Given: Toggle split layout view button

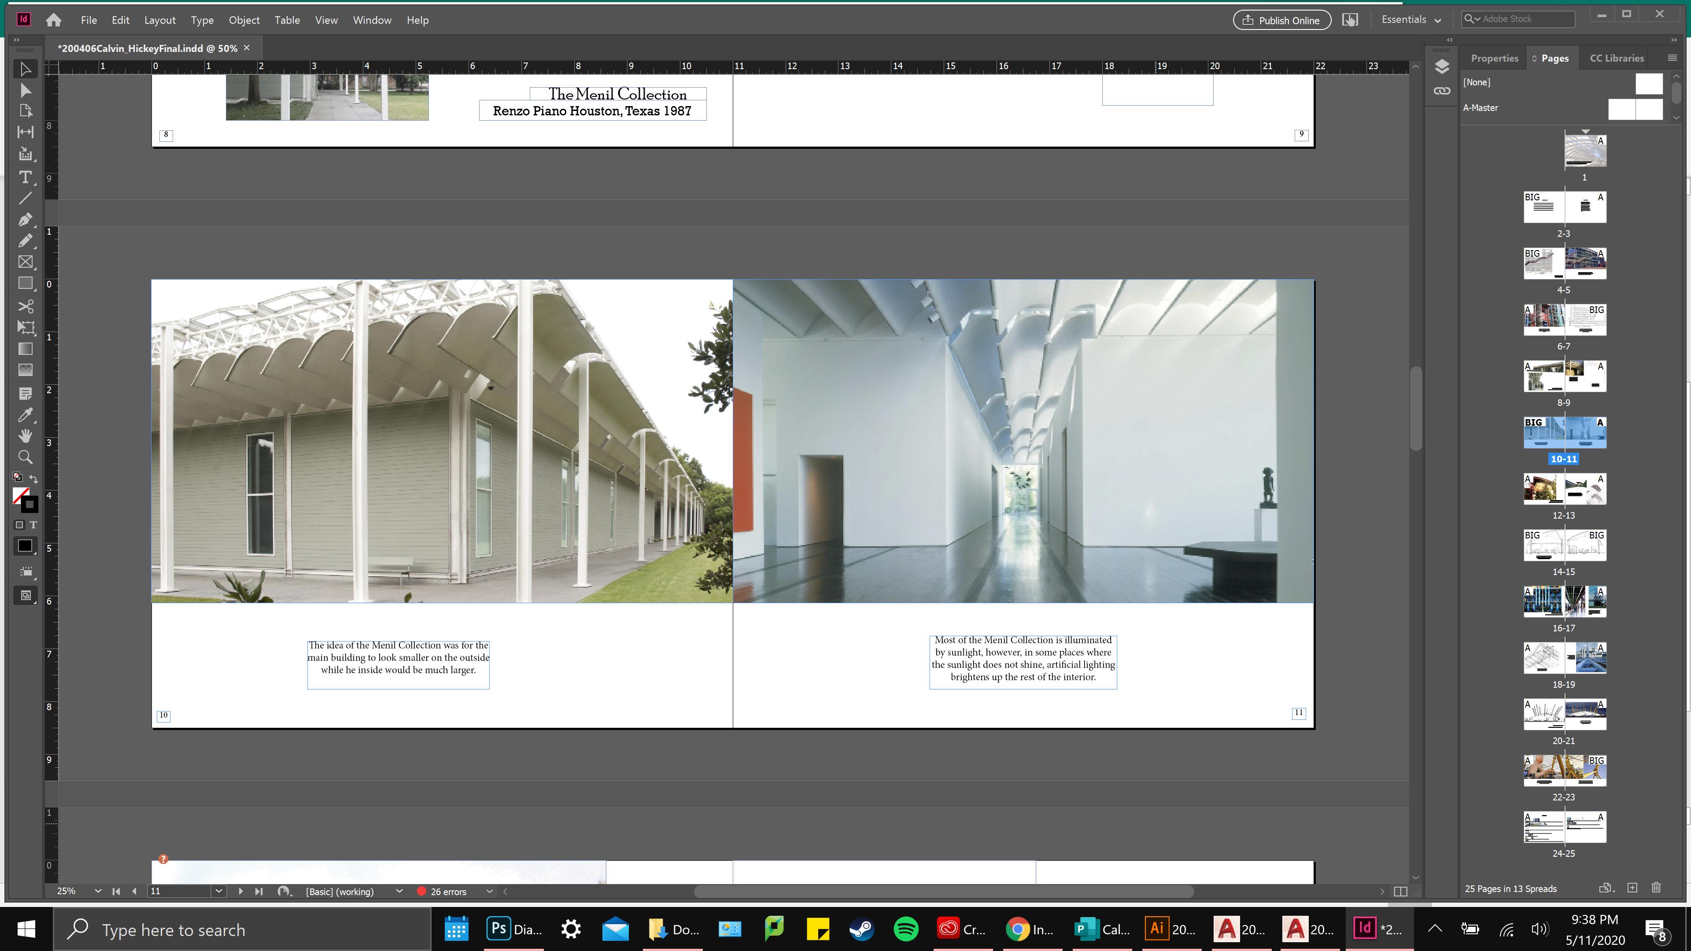Looking at the screenshot, I should (x=1400, y=891).
